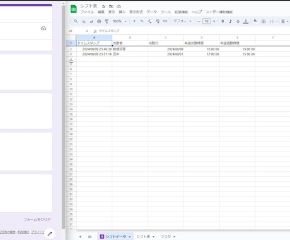
Task: Select row 2 header
Action: coord(71,49)
